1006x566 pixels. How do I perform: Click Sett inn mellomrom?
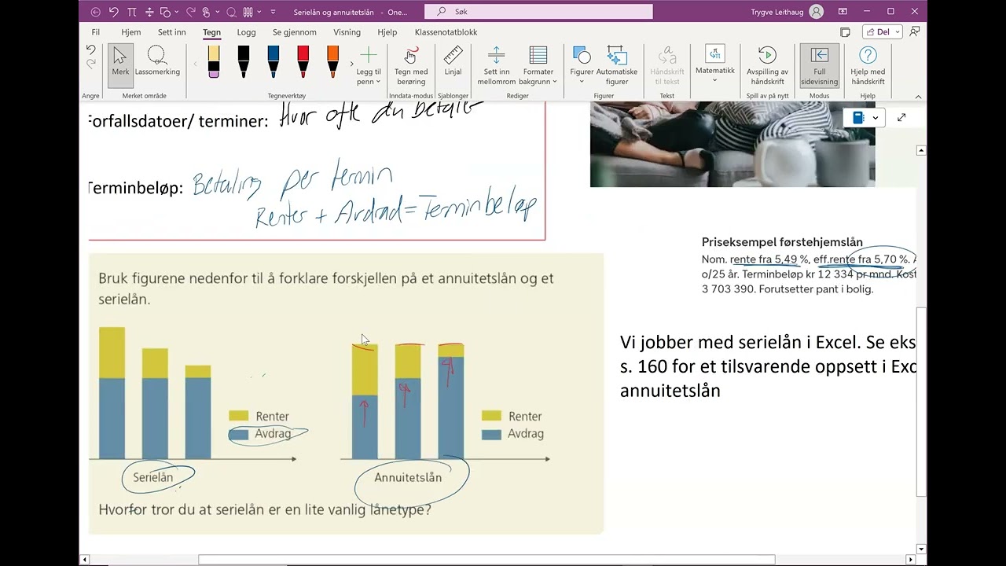point(496,64)
